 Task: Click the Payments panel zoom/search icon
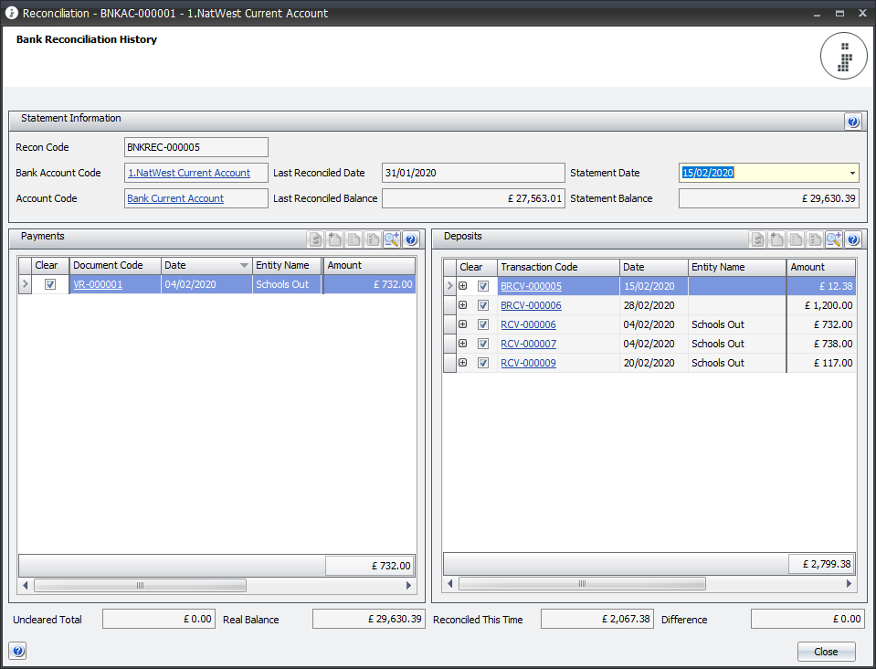tap(392, 239)
